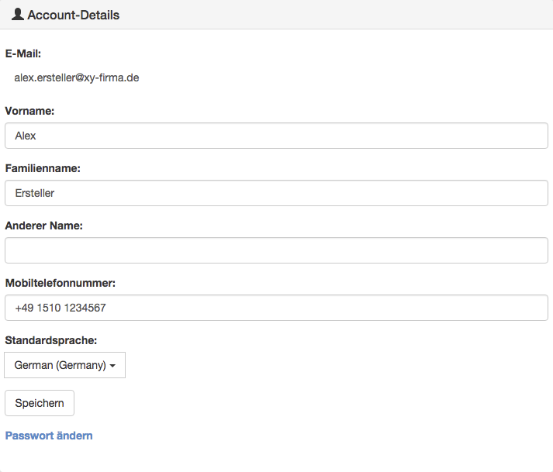Click the user icon beside Account-Details
The height and width of the screenshot is (472, 553).
(18, 15)
